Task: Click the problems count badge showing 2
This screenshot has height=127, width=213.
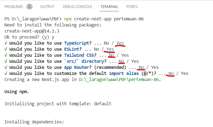Action: point(29,7)
